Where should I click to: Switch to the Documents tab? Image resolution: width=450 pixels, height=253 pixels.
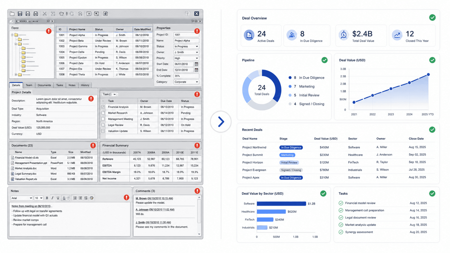44,85
